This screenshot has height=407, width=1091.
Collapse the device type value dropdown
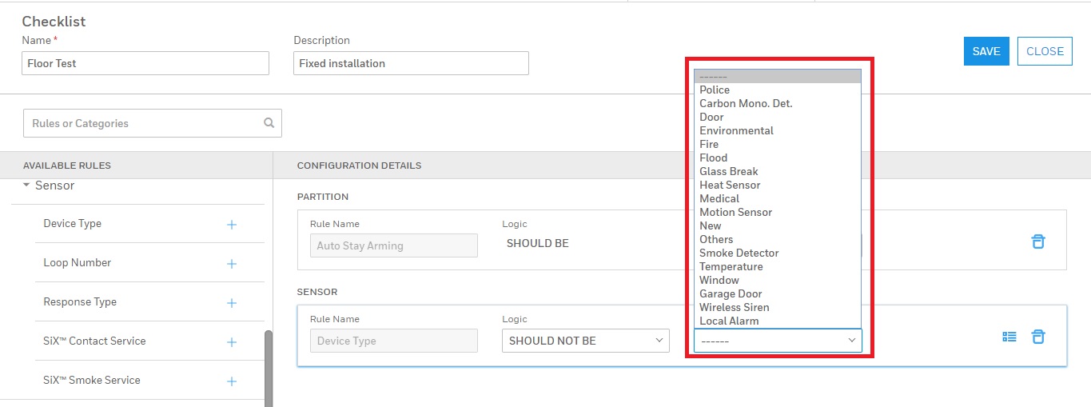point(778,341)
